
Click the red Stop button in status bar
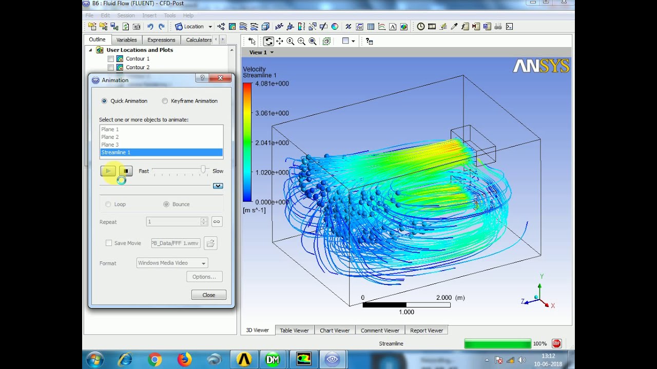[556, 344]
